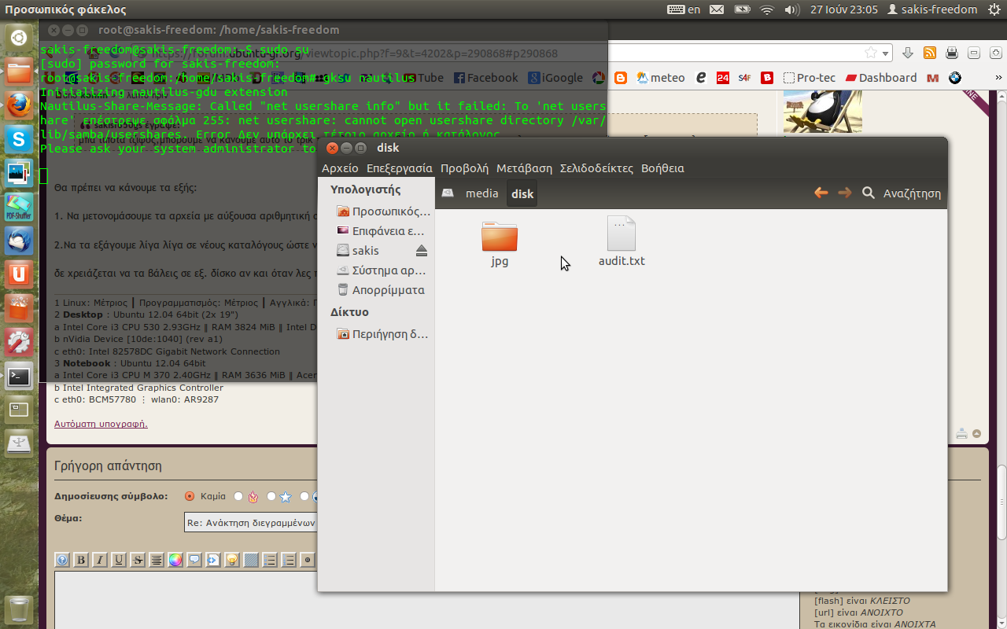Click the search magnifier in file manager
The height and width of the screenshot is (629, 1007).
point(869,193)
